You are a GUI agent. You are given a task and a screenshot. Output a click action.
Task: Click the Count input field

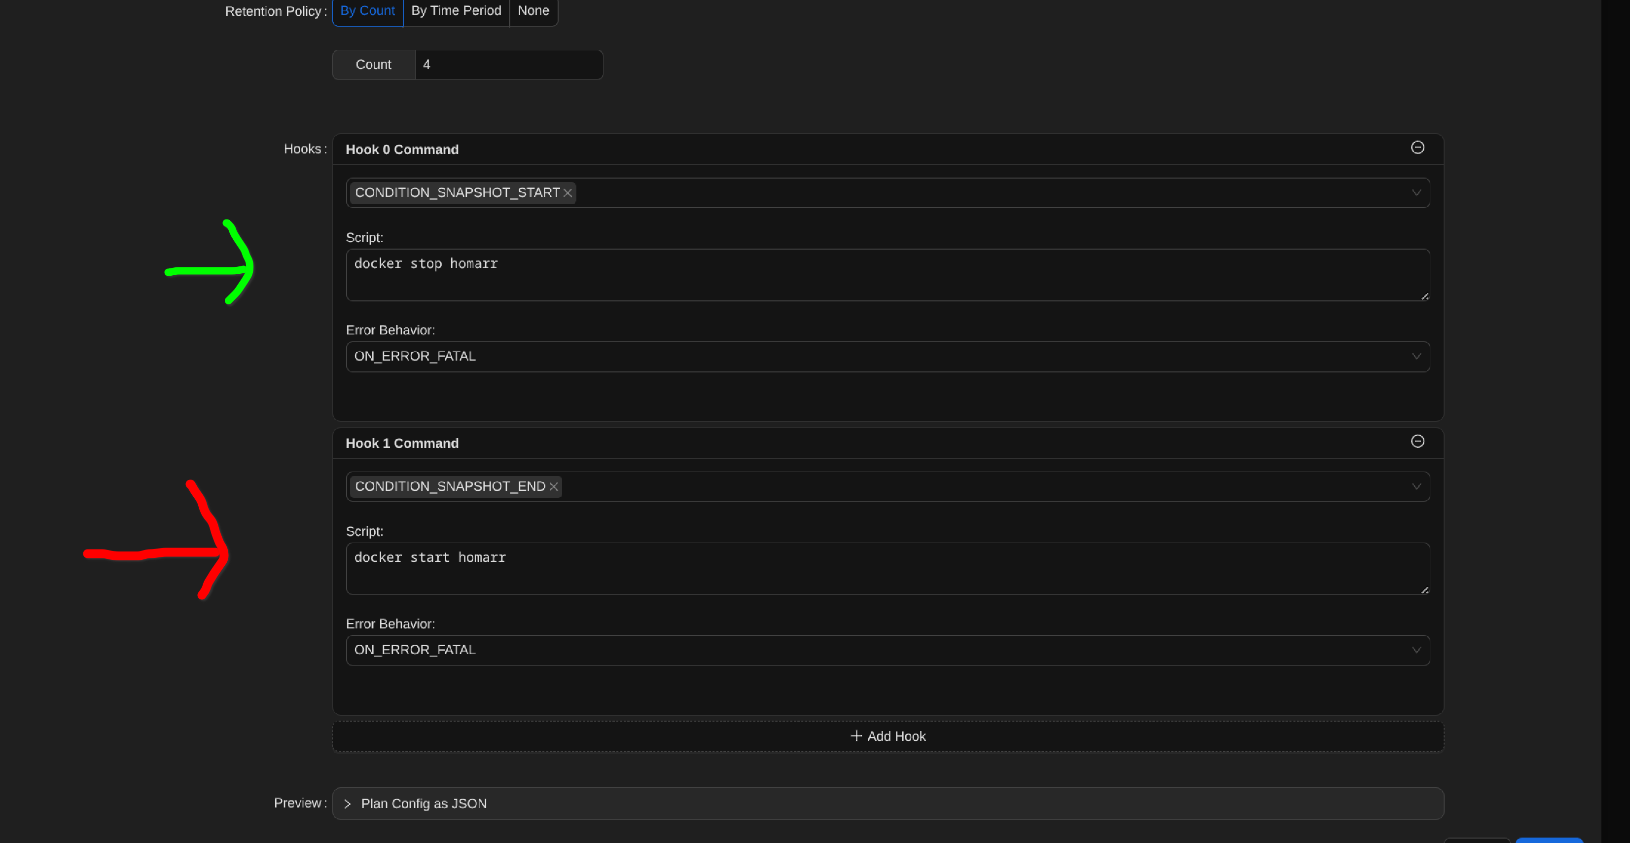pos(508,65)
